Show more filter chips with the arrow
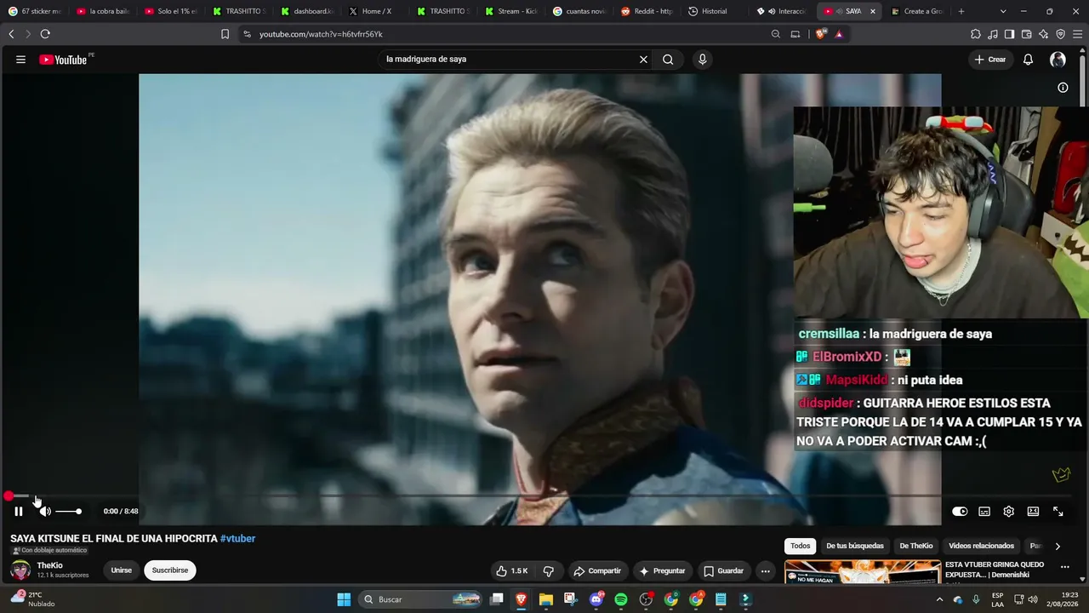Screen dimensions: 1089x613 pos(1058,546)
